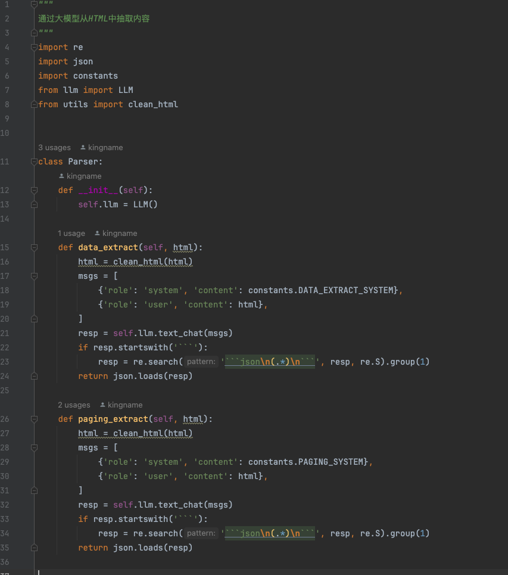The image size is (508, 575).
Task: Click 're' in the import on line 4
Action: tap(78, 47)
